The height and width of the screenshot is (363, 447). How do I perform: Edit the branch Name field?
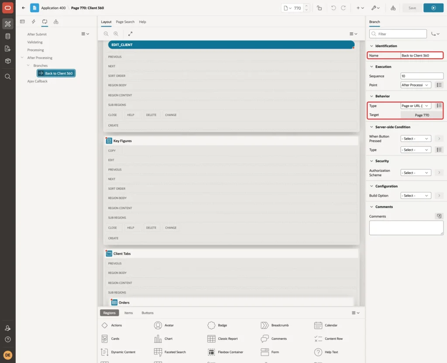pyautogui.click(x=422, y=55)
